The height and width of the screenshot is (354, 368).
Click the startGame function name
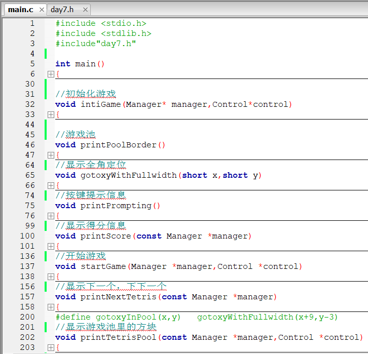click(x=103, y=266)
